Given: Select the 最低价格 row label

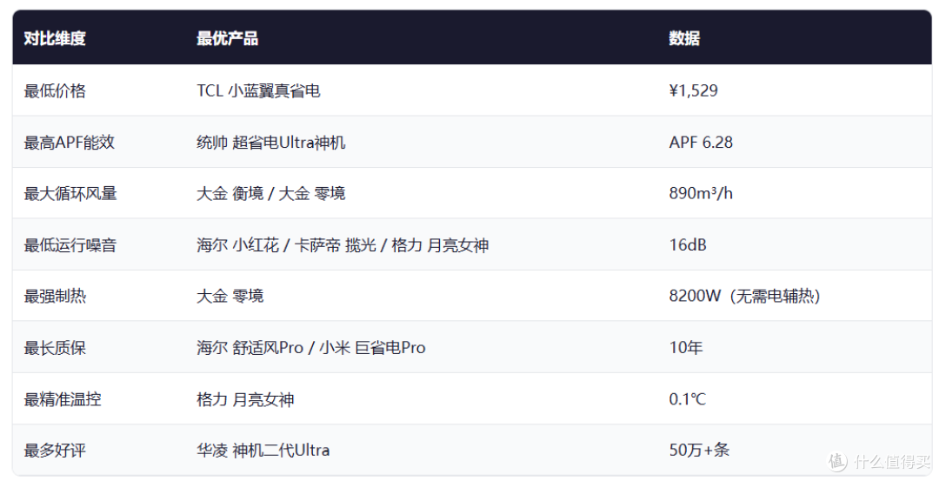Looking at the screenshot, I should [x=55, y=90].
